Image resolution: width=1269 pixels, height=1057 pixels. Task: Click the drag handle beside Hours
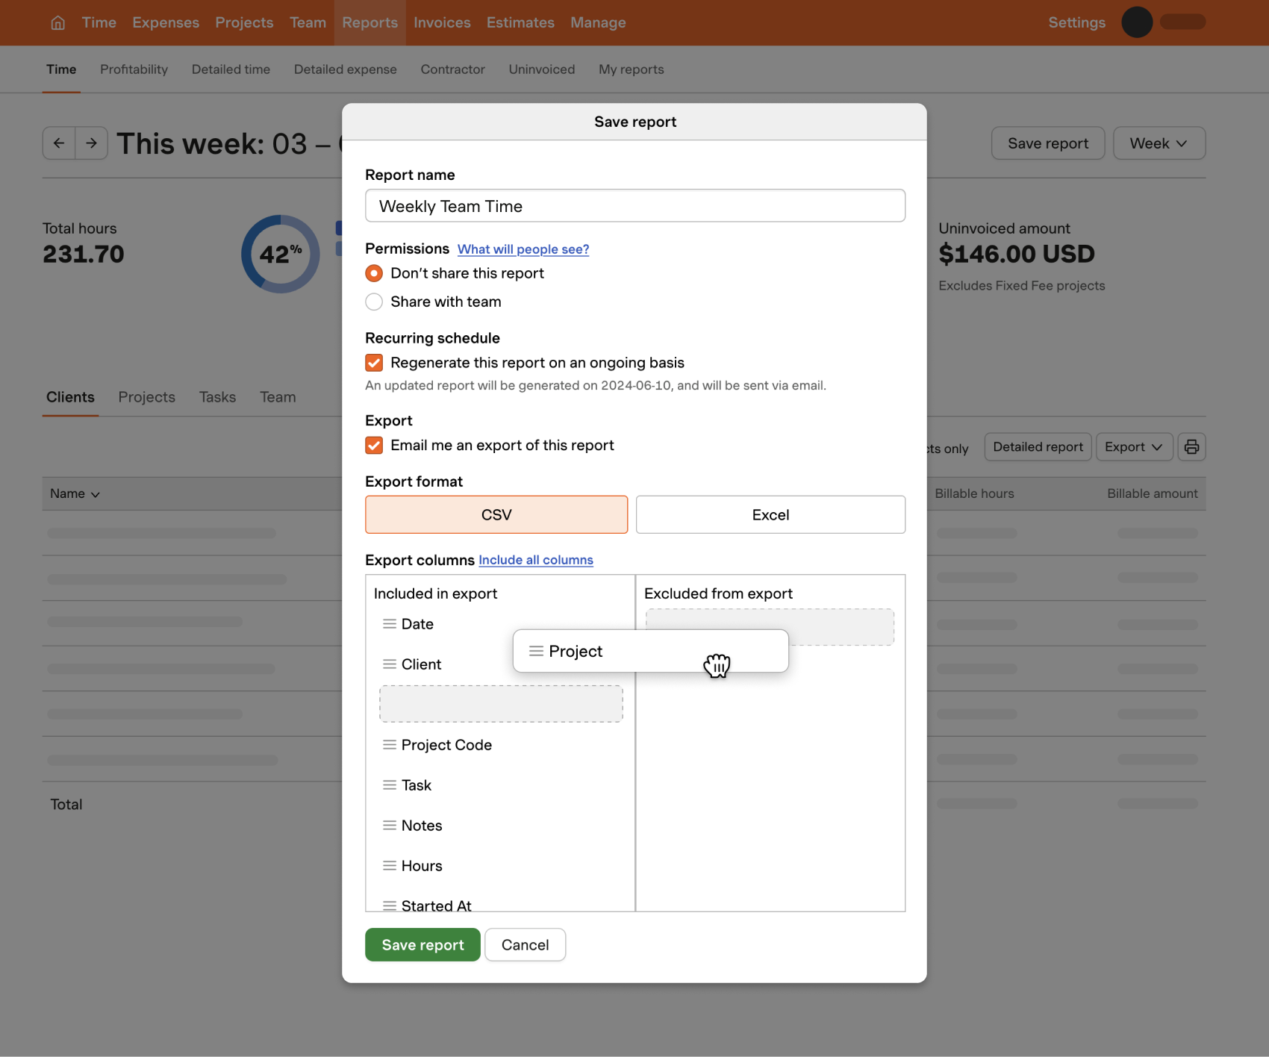coord(389,865)
